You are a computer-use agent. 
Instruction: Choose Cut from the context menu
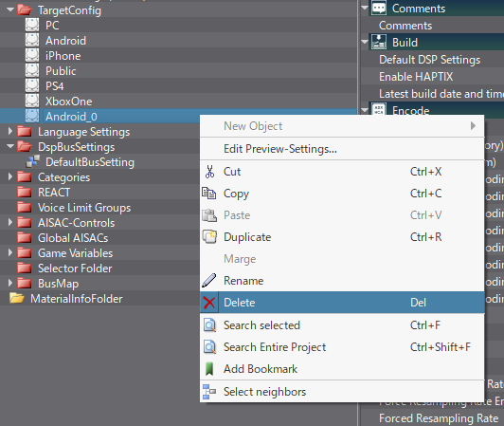pyautogui.click(x=342, y=172)
